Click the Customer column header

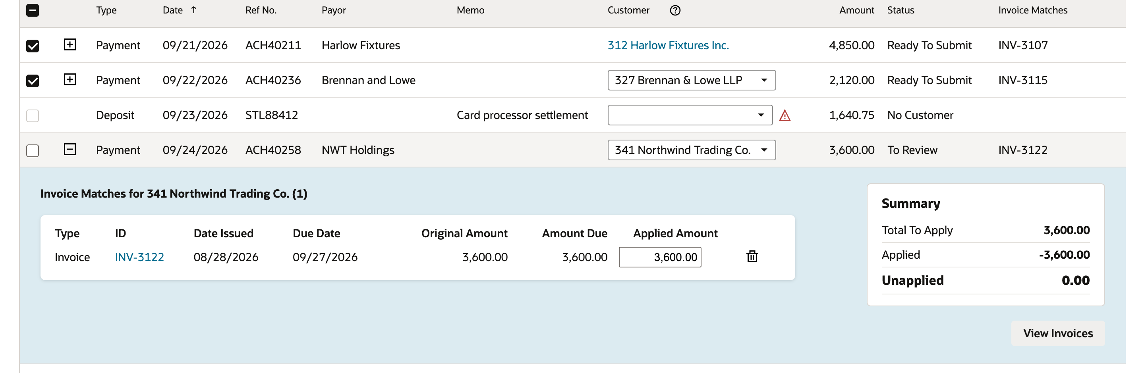[x=628, y=10]
